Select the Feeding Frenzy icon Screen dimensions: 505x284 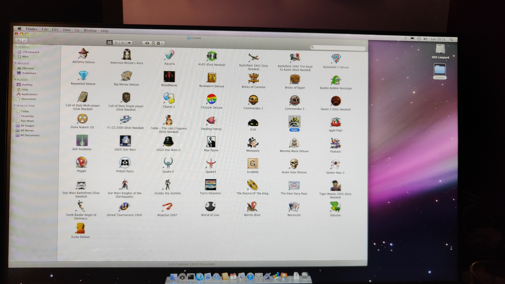(211, 120)
